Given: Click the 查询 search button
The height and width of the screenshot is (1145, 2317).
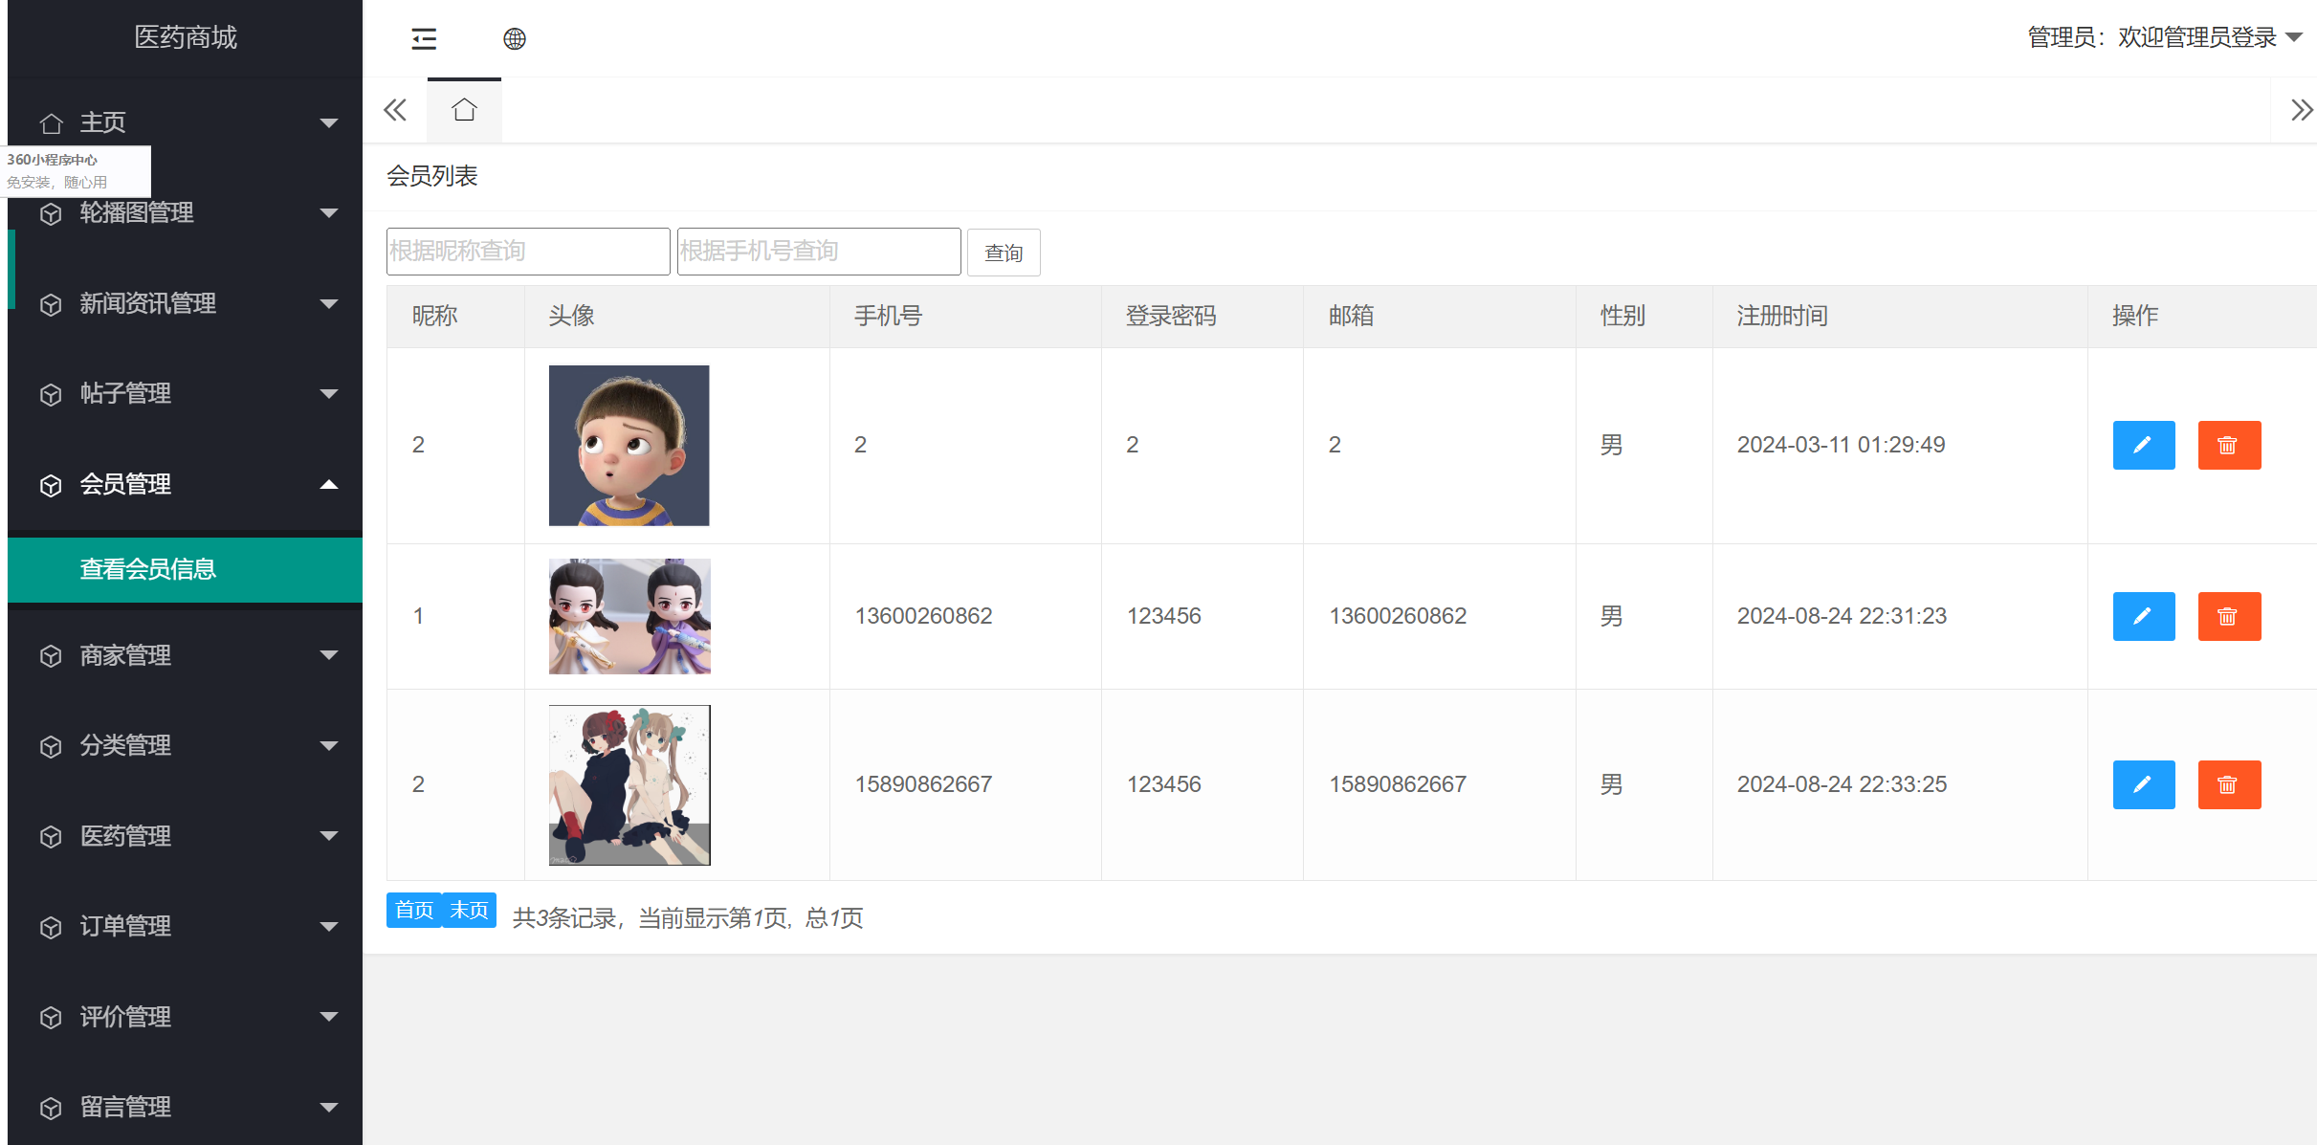Looking at the screenshot, I should 1003,253.
